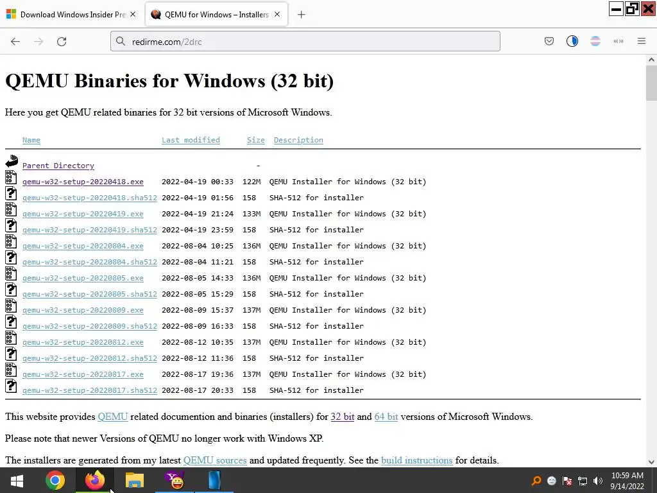Click the taskbar clock showing 10:59 AM
The image size is (657, 493).
(x=627, y=481)
